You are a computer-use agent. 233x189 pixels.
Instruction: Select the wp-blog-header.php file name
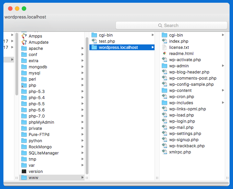click(189, 72)
